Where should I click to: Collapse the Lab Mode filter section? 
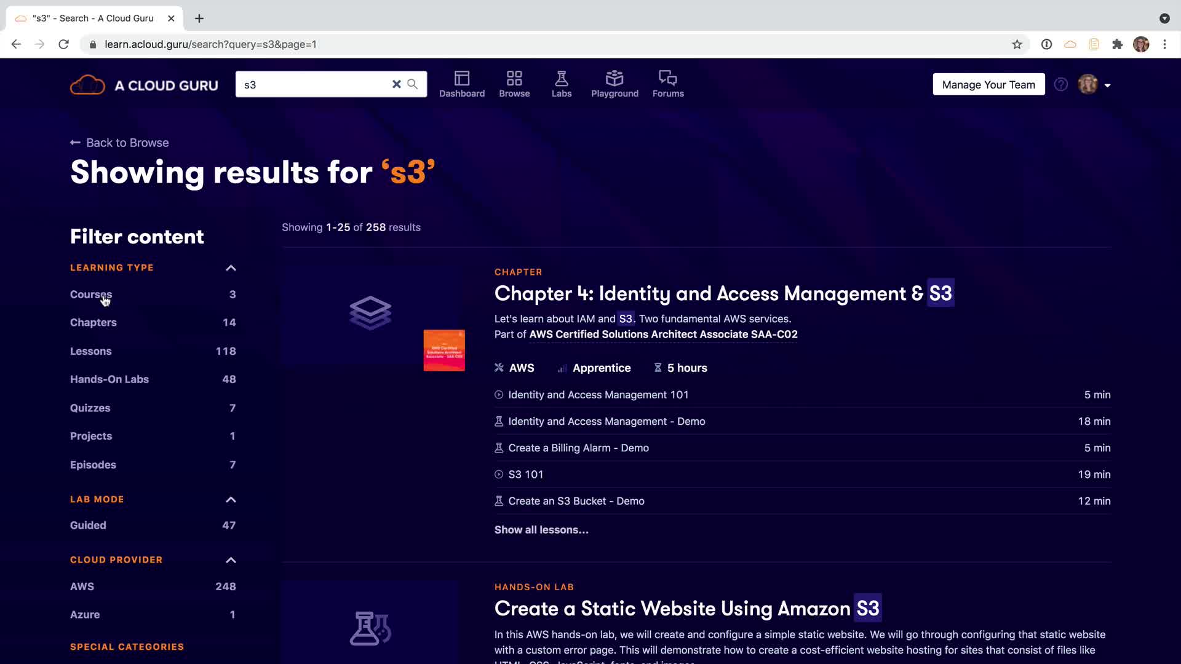(x=231, y=500)
